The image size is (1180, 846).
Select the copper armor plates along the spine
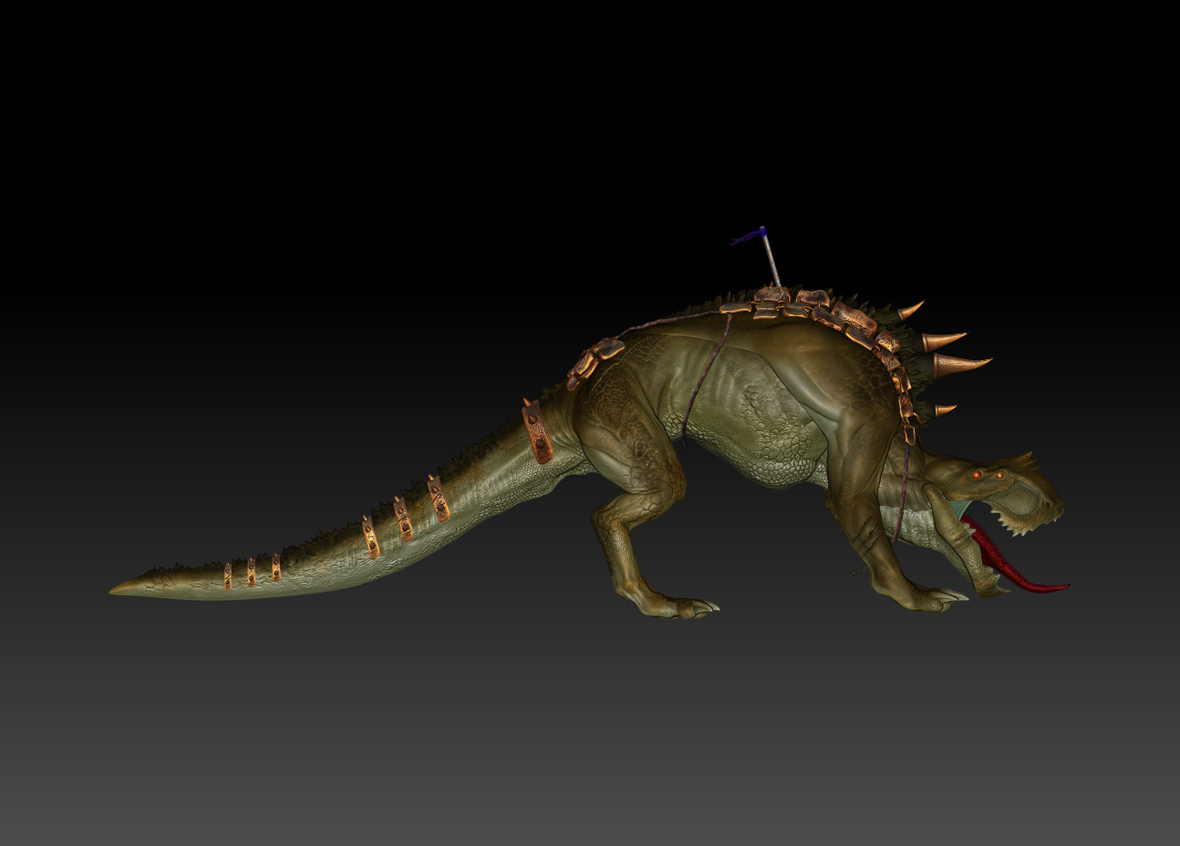[813, 309]
